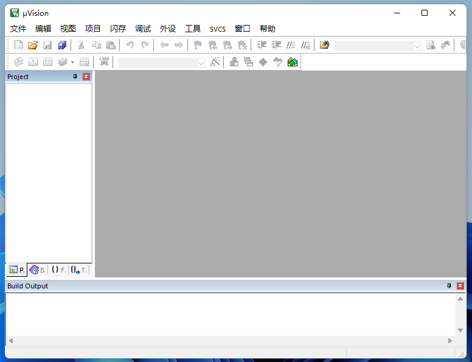Screen dimensions: 472x362
Task: Clear all bookmarks flag icon
Action: click(242, 45)
